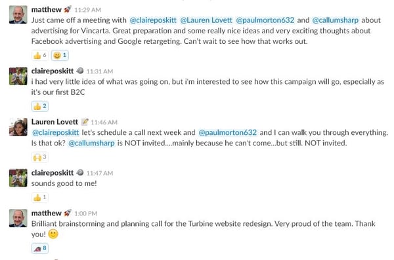Open claireposkitt's avatar on the 11:31 AM message
The image size is (394, 260).
click(x=18, y=76)
